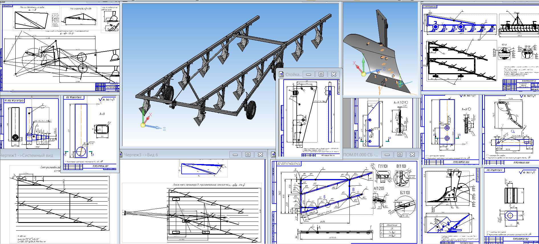Click the right transport wheel of plough model
This screenshot has width=539, height=244.
251,110
